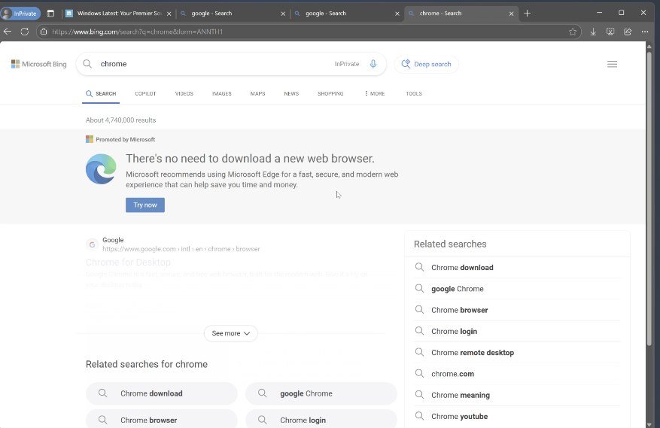
Task: Select sidebar related search Chrome browser
Action: click(517, 310)
